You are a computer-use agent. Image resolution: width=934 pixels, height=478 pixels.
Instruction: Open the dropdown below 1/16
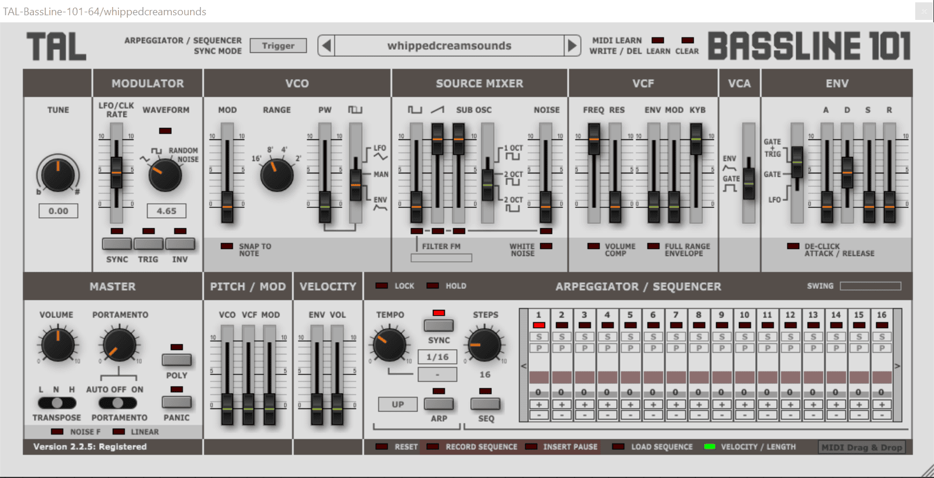437,374
